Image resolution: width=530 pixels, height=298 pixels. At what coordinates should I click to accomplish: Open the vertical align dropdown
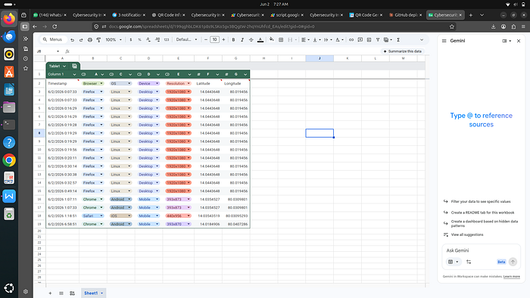coord(316,40)
